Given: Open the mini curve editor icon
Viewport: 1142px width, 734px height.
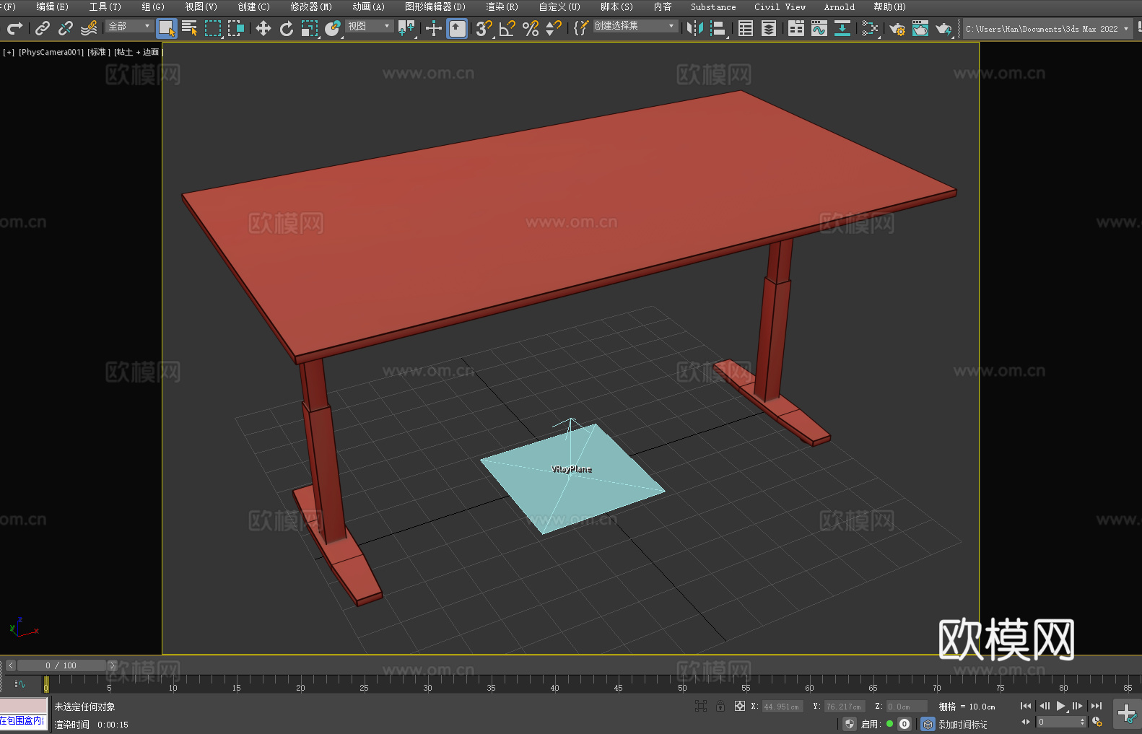Looking at the screenshot, I should (x=20, y=683).
